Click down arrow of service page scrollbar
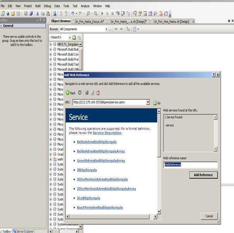Viewport: 234px width, 233px height. 159,211
